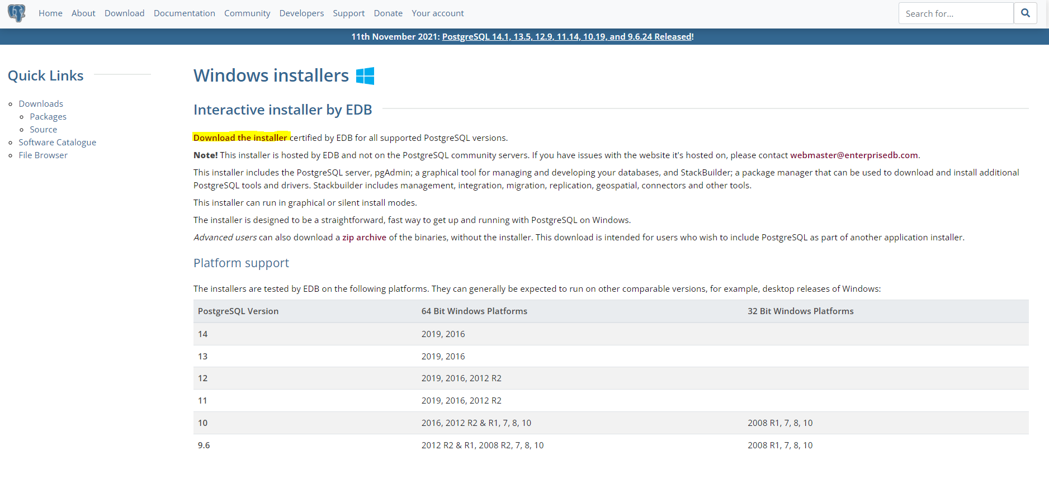Screen dimensions: 1049x493
Task: Click the Windows installers heading text
Action: pos(271,75)
